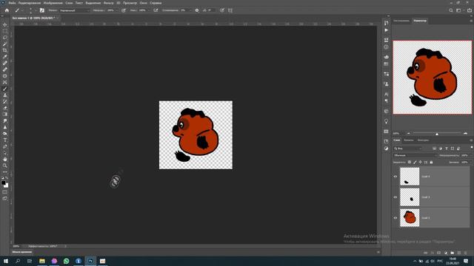Select the Gradient tool

point(5,115)
